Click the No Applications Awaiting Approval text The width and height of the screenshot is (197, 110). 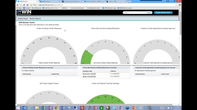click(x=145, y=71)
